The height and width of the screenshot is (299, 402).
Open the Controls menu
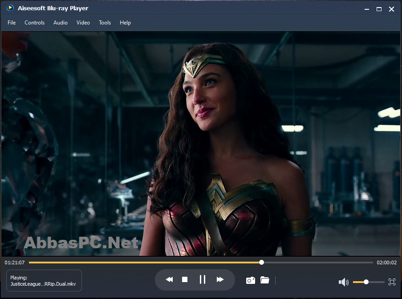[35, 23]
